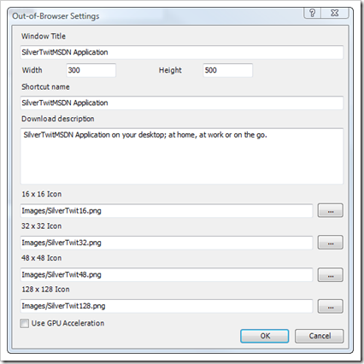Enable the Use GPU Acceleration checkbox
364x364 pixels.
coord(25,323)
